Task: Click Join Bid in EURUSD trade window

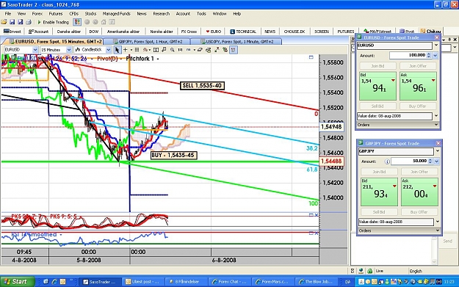Action: [377, 66]
